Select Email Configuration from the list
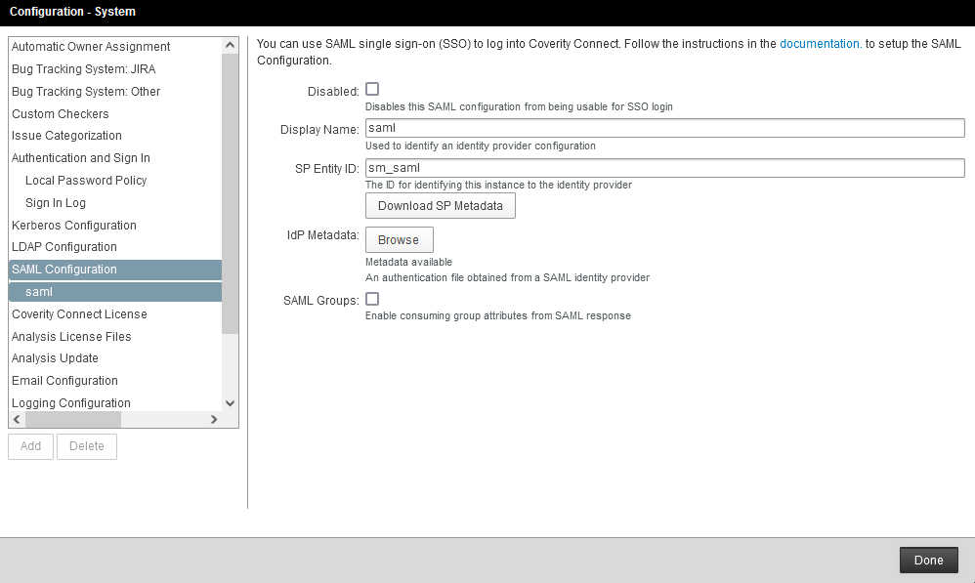Image resolution: width=975 pixels, height=583 pixels. coord(63,380)
